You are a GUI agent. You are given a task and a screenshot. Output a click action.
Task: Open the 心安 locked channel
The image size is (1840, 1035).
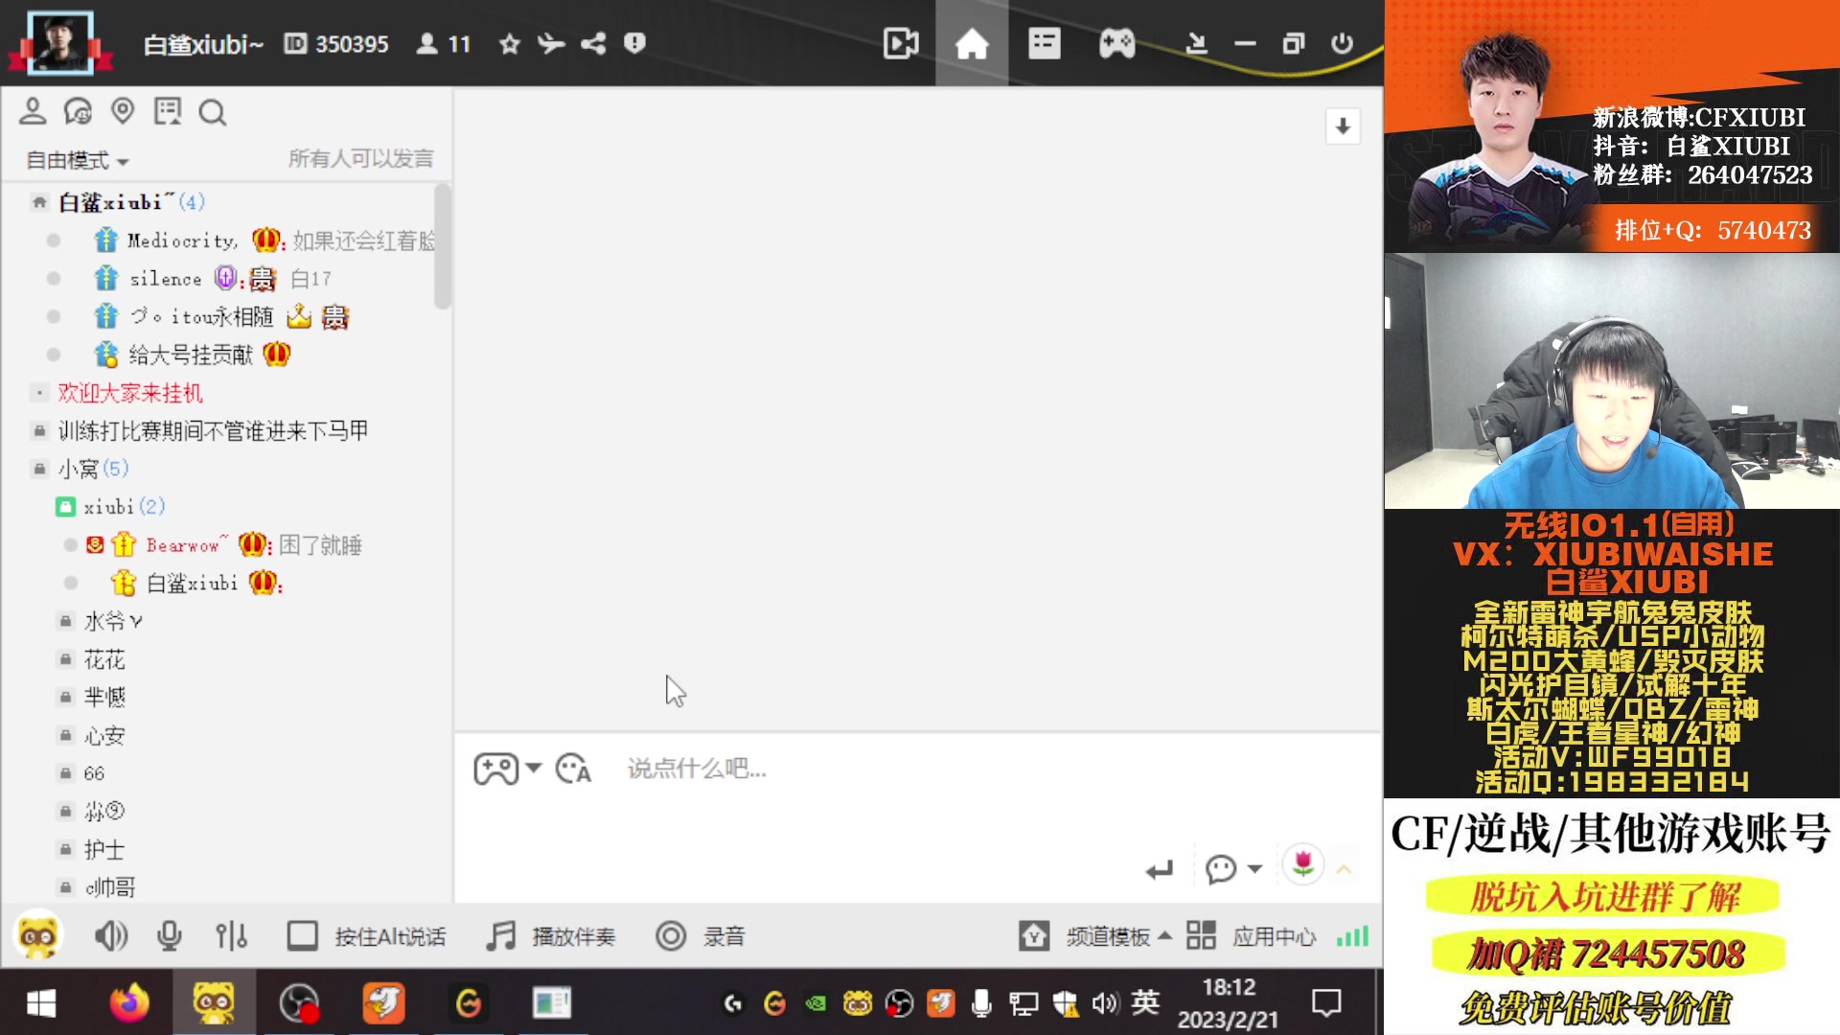(104, 735)
